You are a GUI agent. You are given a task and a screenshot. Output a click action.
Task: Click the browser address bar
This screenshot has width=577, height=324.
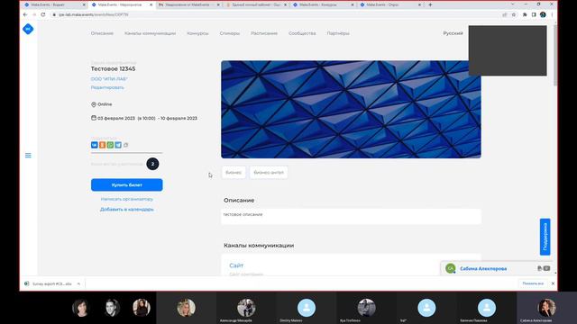point(276,14)
